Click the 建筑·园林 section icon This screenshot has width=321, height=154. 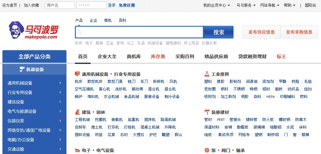click(77, 112)
